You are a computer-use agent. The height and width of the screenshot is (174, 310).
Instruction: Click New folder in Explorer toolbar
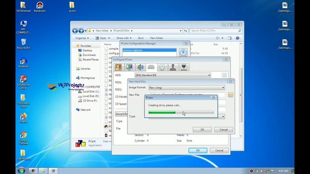click(x=156, y=38)
